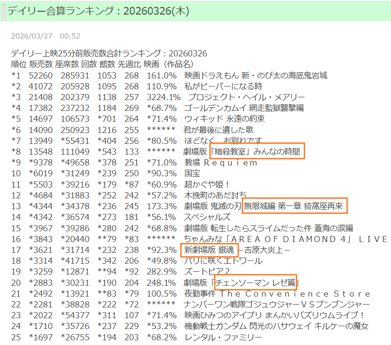Select the title スペシャルズ in rank 14
This screenshot has width=391, height=345.
coord(207,217)
